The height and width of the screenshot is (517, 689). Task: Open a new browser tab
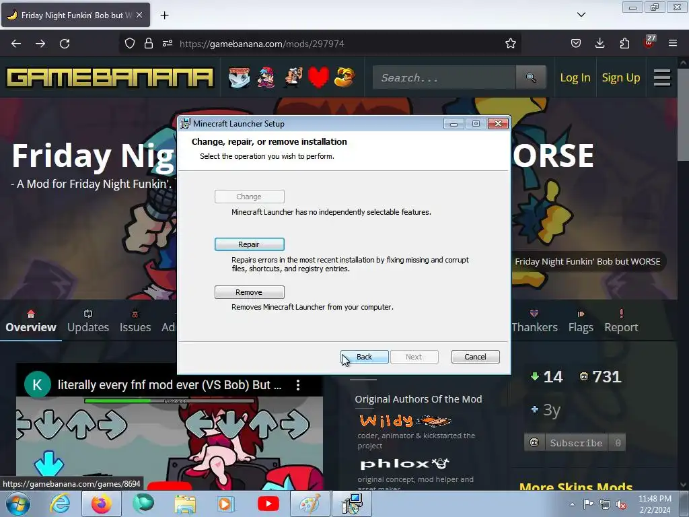(x=164, y=15)
